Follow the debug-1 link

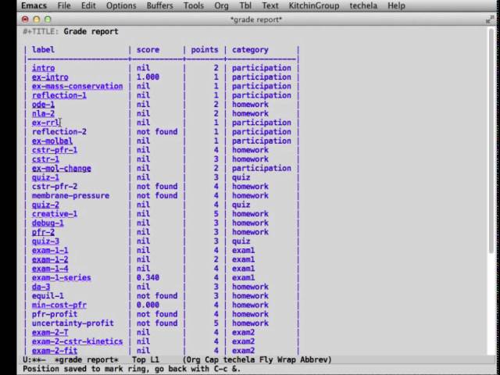48,223
